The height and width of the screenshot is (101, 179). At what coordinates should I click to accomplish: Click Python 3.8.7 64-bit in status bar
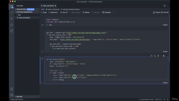coord(17,99)
